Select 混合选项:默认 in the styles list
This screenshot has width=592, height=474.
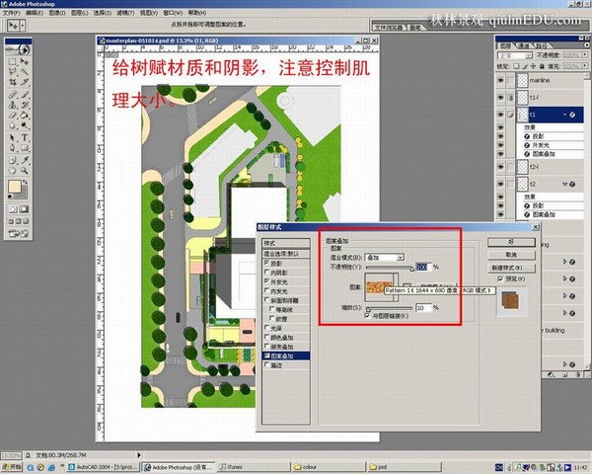[x=286, y=254]
